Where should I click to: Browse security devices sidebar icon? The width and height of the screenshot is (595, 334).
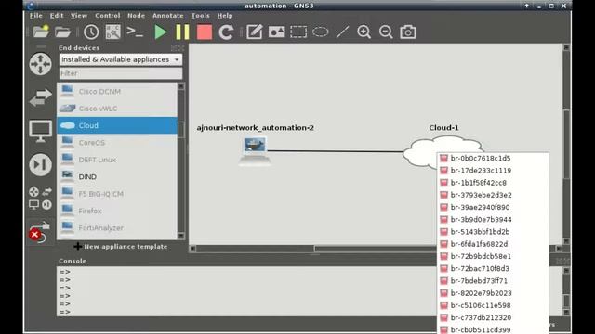point(40,164)
